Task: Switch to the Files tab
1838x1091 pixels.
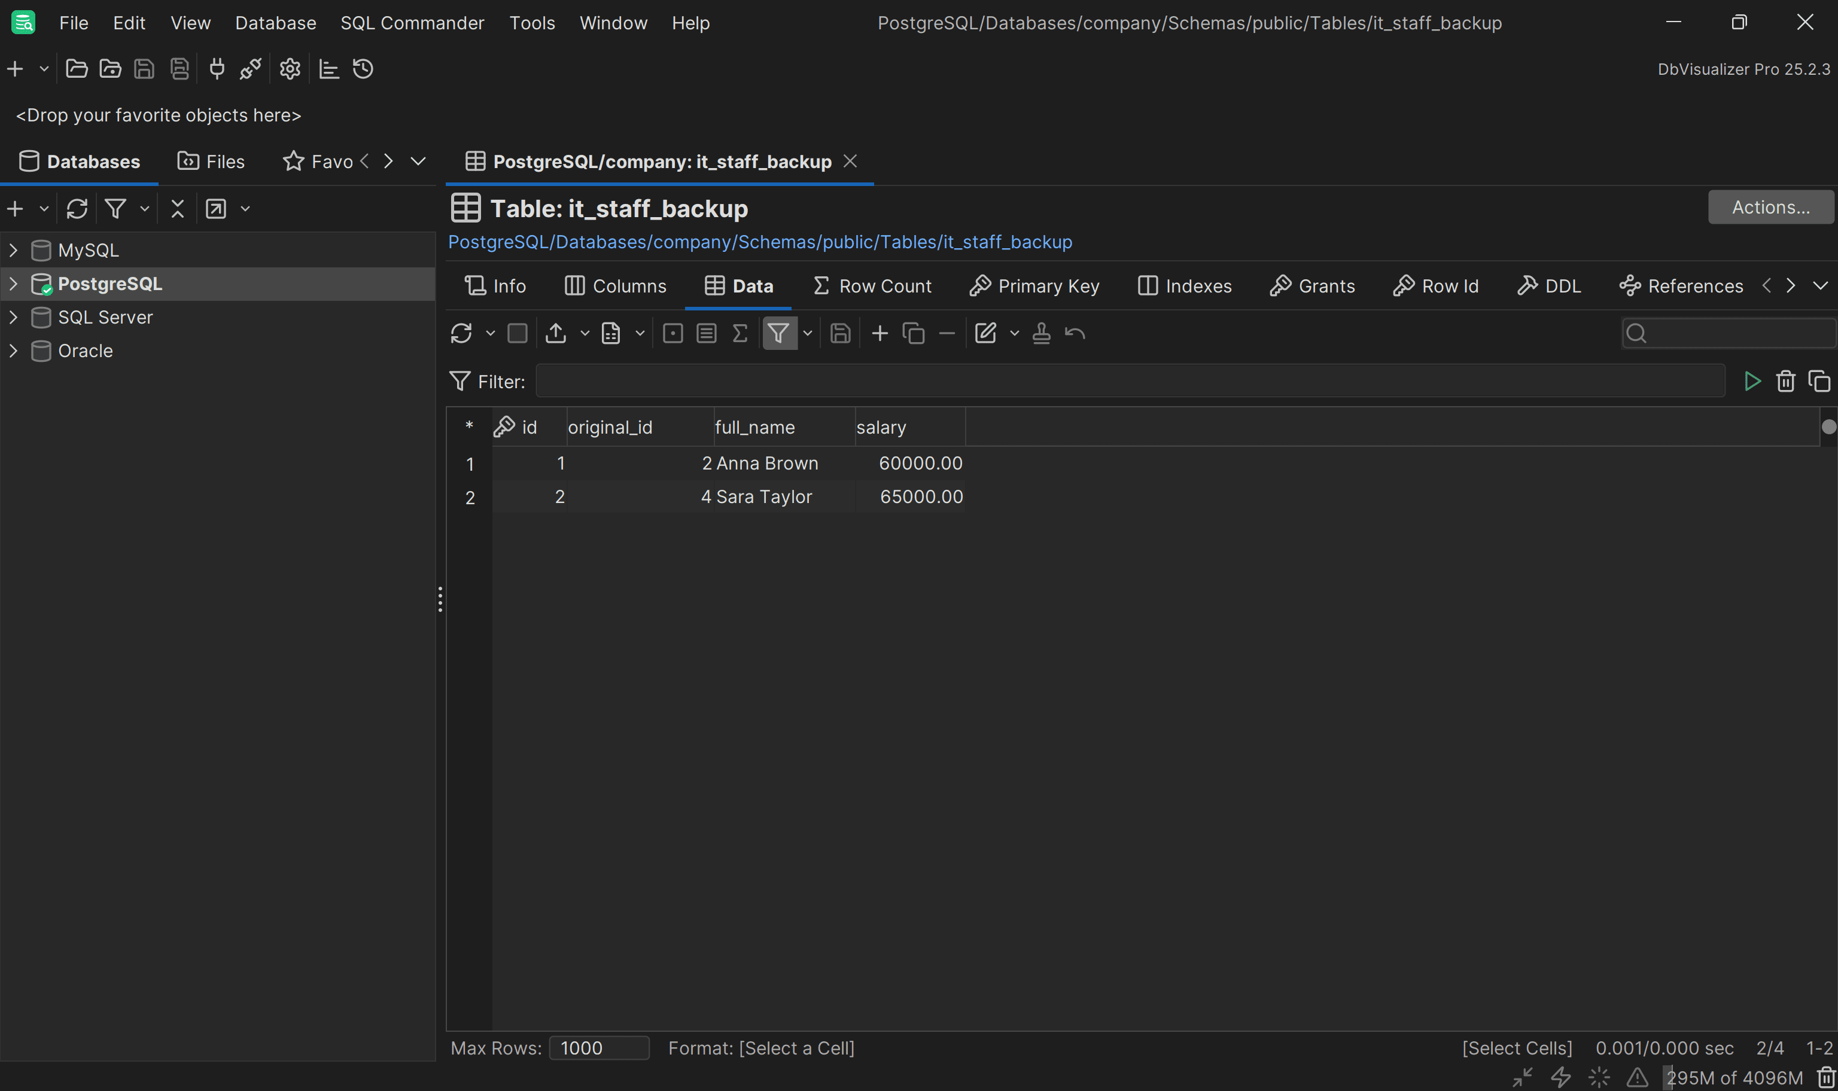Action: [x=212, y=161]
